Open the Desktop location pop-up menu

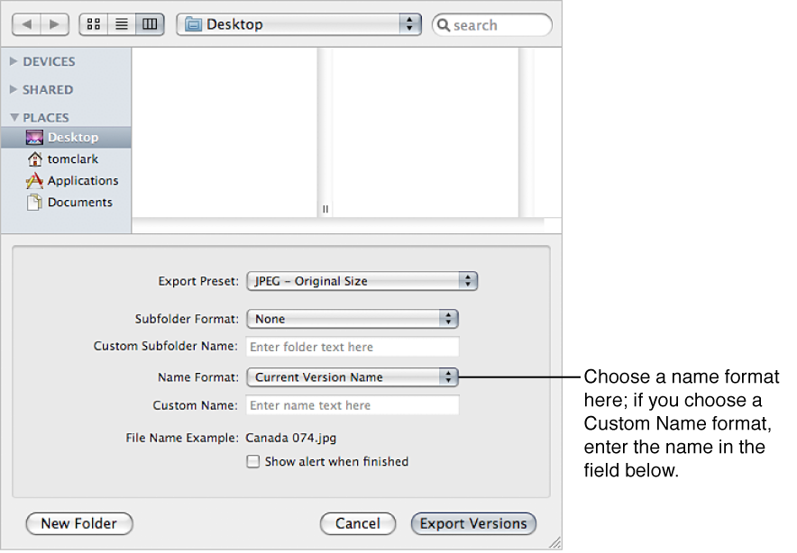298,24
